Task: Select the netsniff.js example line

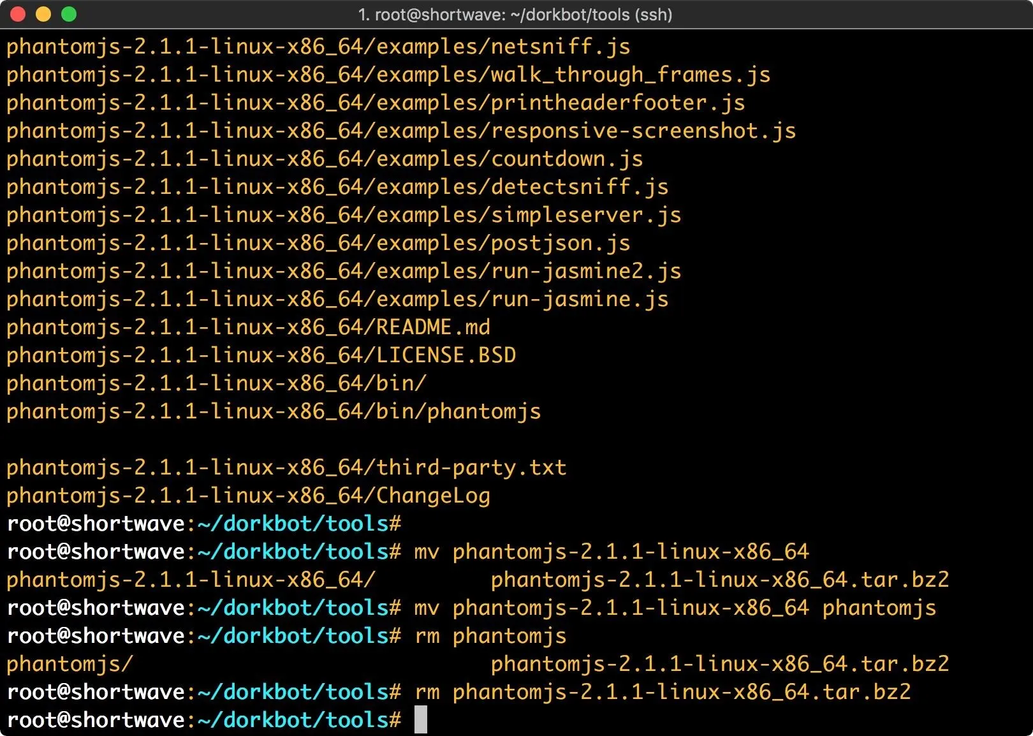Action: (x=318, y=47)
